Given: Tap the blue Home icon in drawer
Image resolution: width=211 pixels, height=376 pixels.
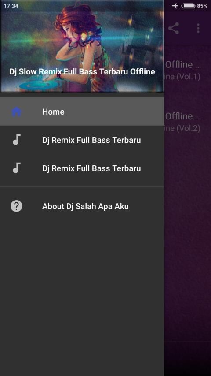Looking at the screenshot, I should [16, 112].
